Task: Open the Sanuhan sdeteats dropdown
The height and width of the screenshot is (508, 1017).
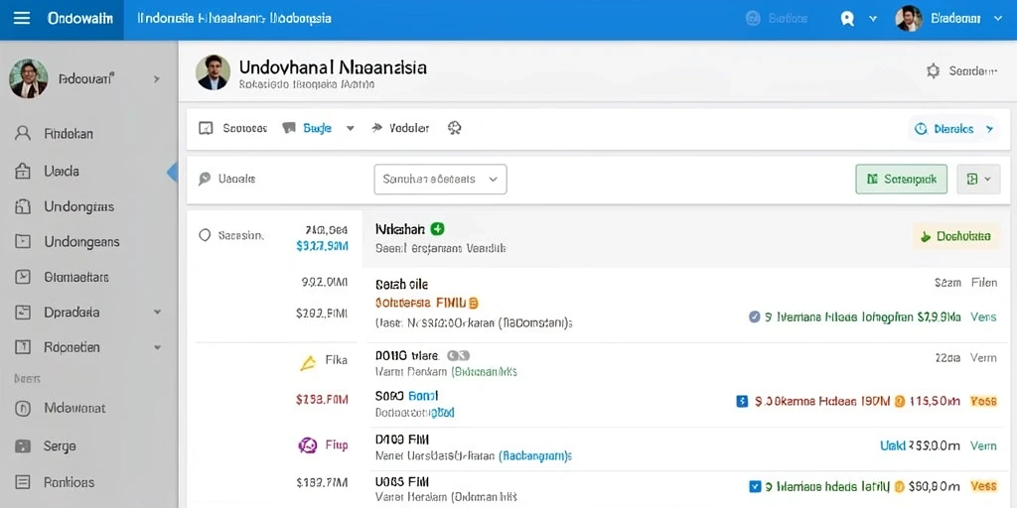Action: 440,180
